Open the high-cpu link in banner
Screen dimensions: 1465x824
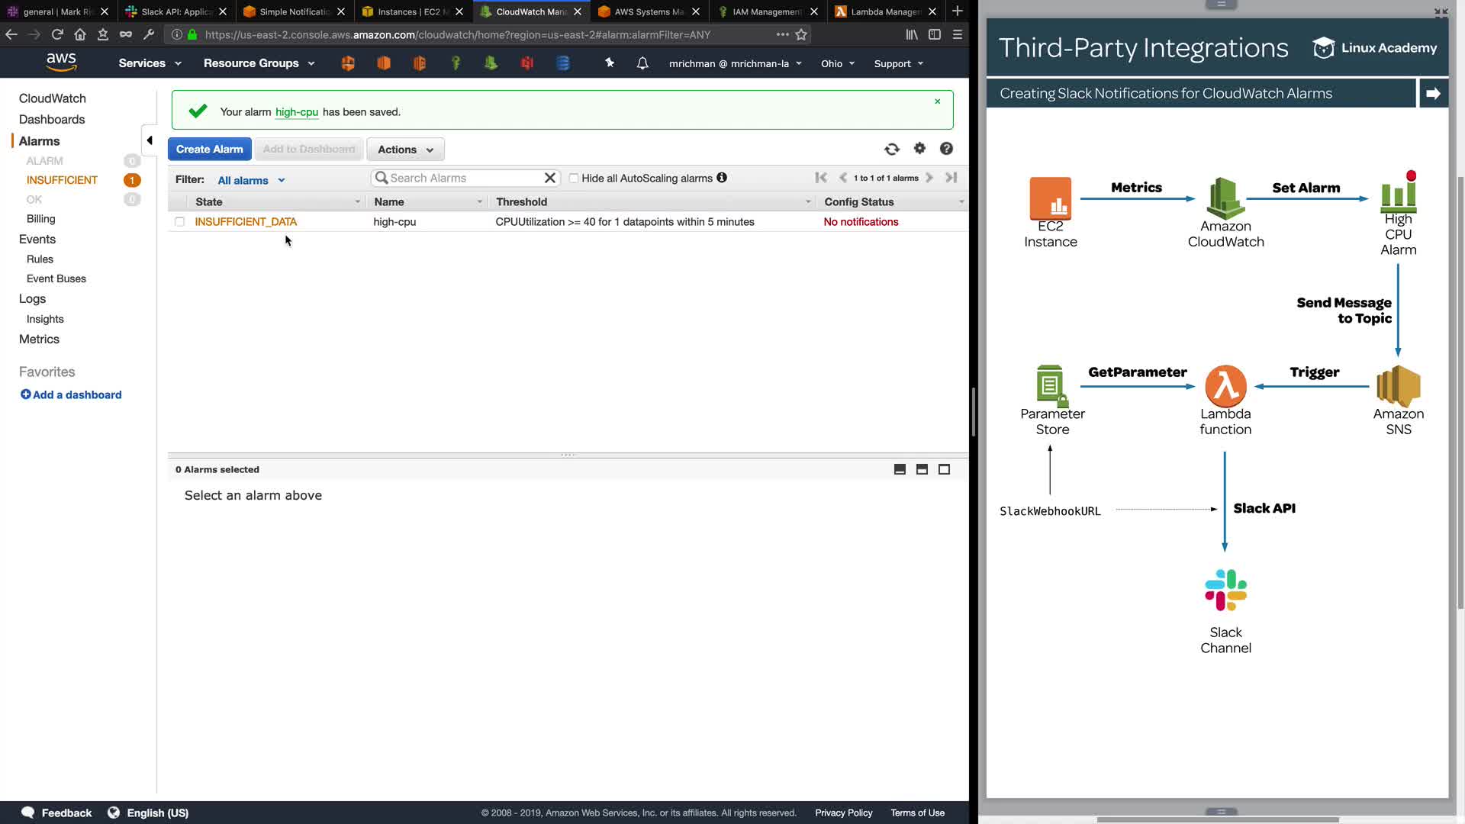(296, 112)
